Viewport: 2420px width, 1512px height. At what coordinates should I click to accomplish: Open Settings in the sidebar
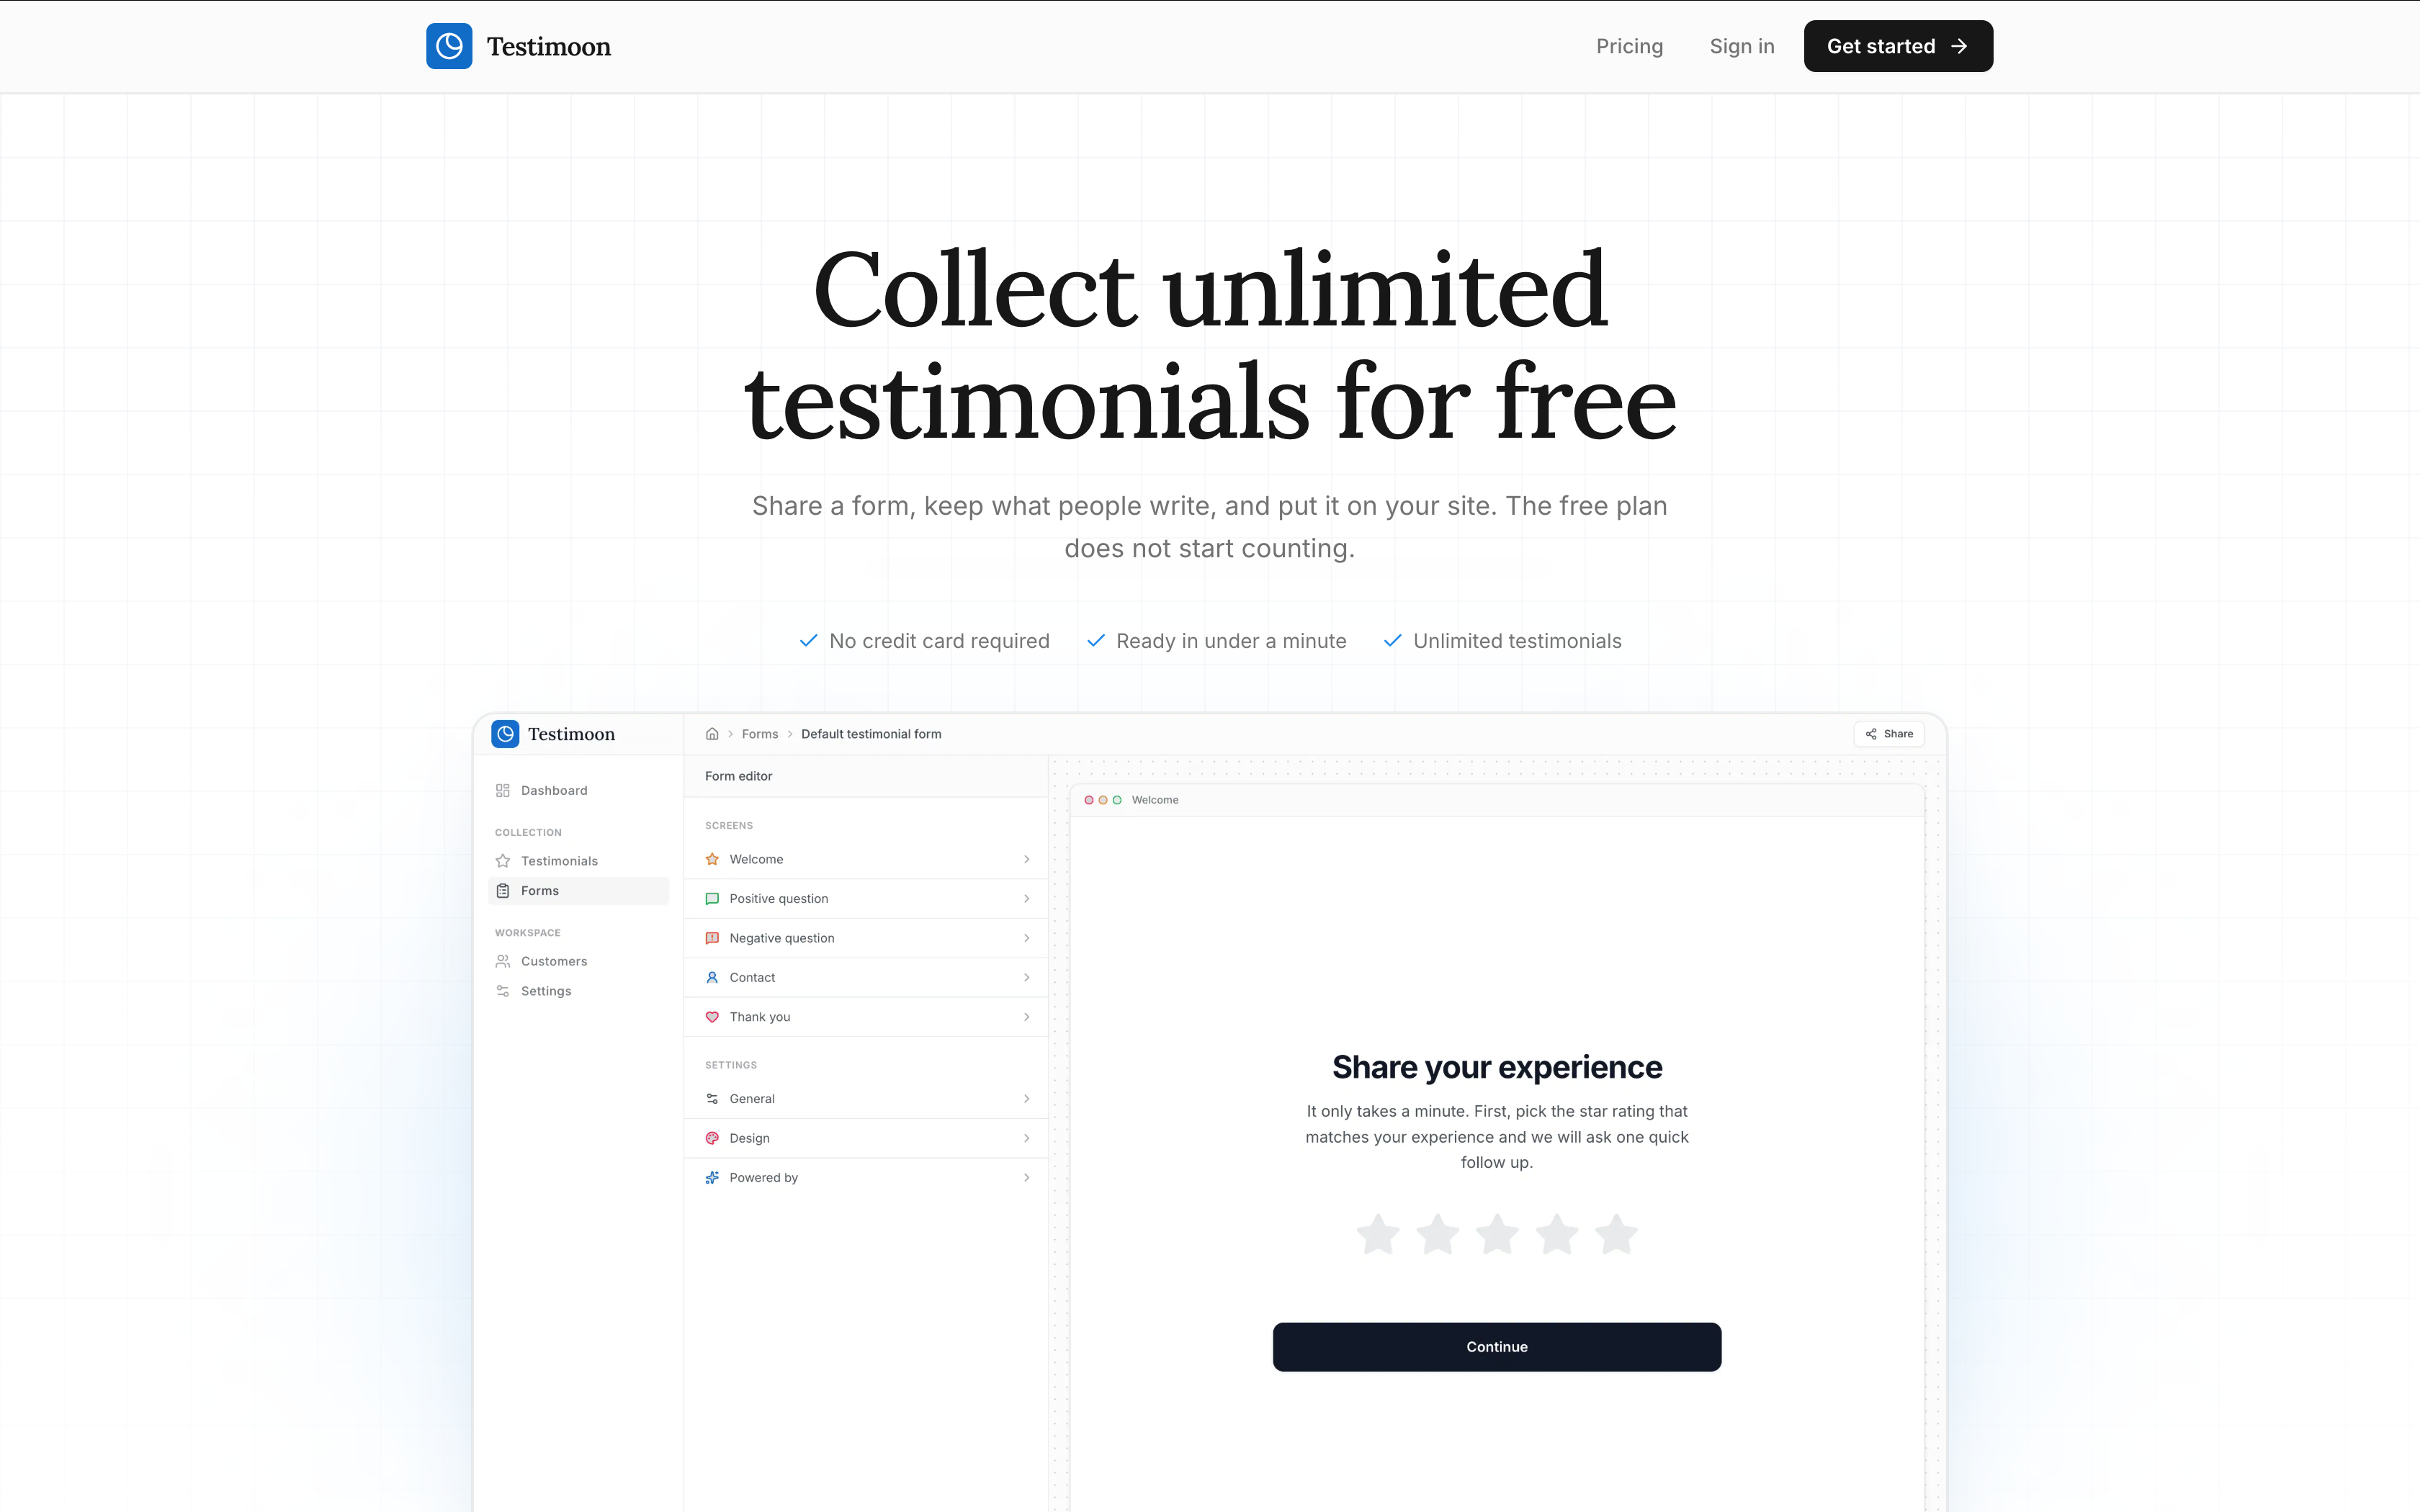[578, 991]
